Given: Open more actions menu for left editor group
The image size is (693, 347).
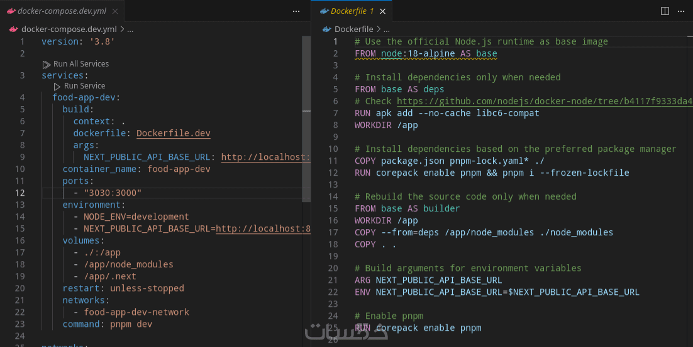Looking at the screenshot, I should [296, 11].
